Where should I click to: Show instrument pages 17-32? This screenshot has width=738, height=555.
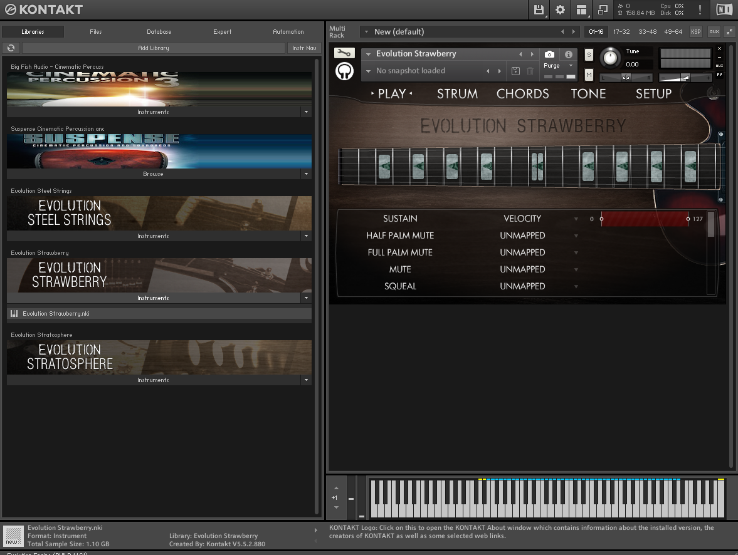[x=621, y=31]
